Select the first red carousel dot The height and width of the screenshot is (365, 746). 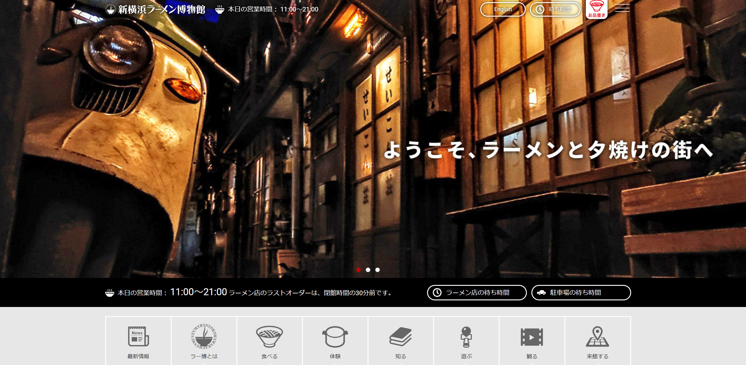(x=358, y=270)
